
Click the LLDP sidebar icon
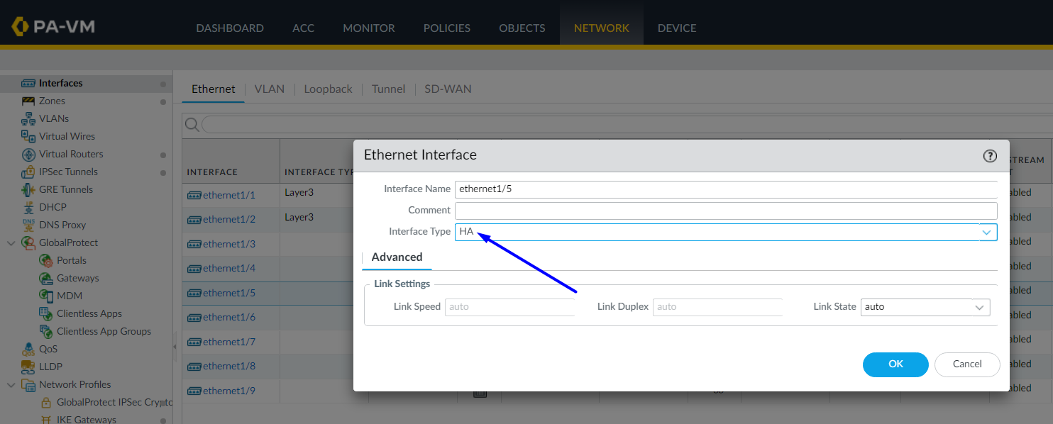30,367
